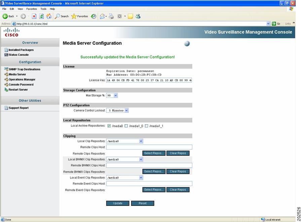The width and height of the screenshot is (301, 222).
Task: Click the SNMP Trap Destinations icon
Action: [x=6, y=69]
